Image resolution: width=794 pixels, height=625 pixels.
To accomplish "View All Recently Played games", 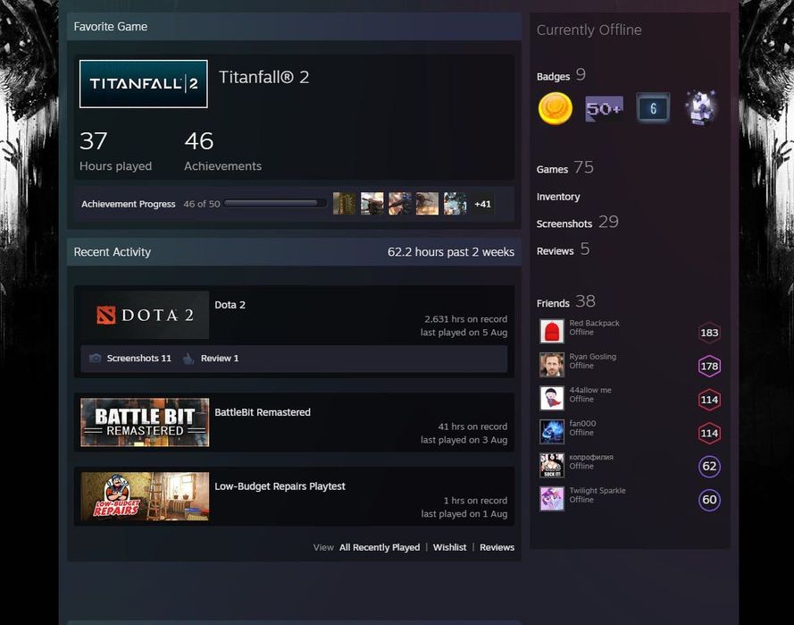I will [x=380, y=547].
